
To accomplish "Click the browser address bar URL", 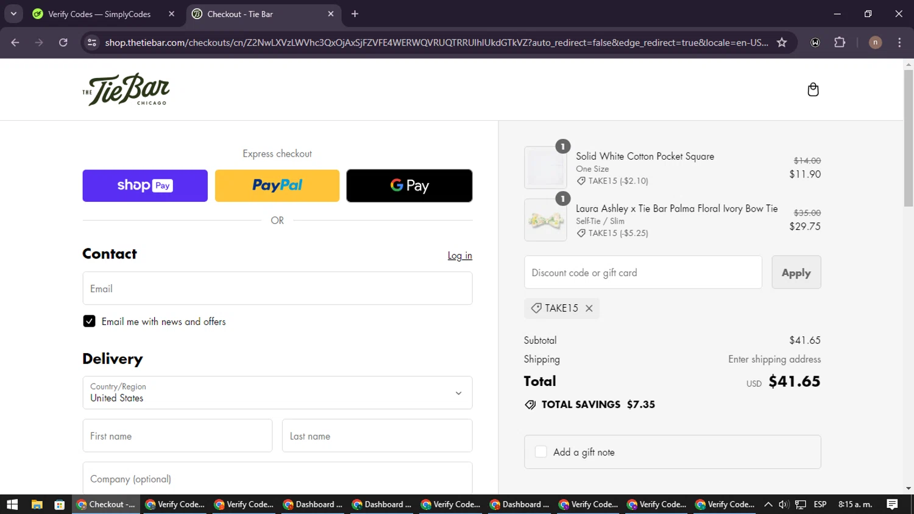I will pyautogui.click(x=436, y=43).
